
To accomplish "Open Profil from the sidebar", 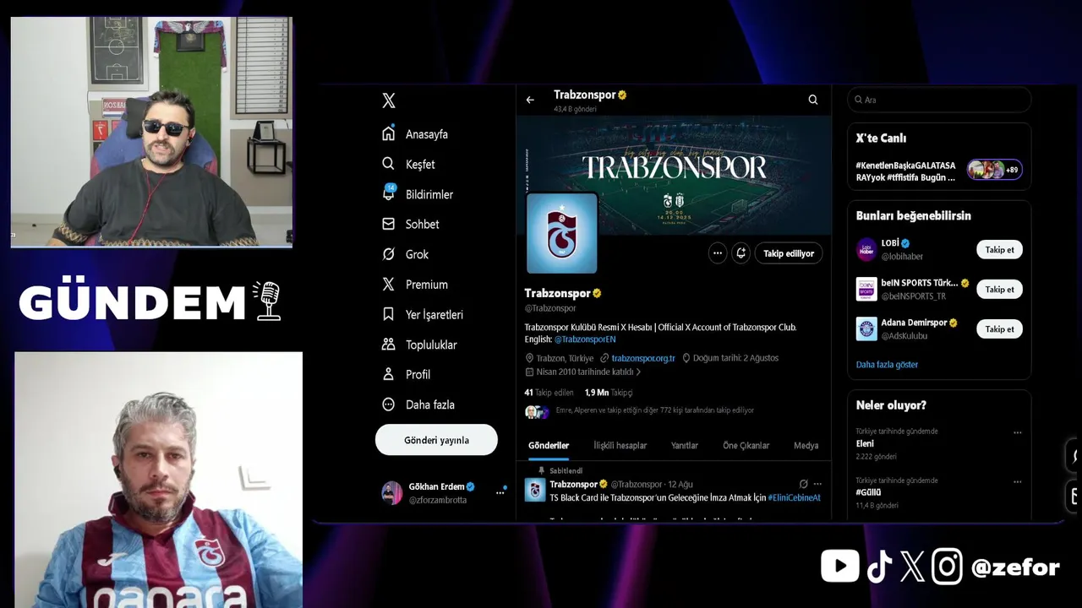I will pyautogui.click(x=407, y=374).
